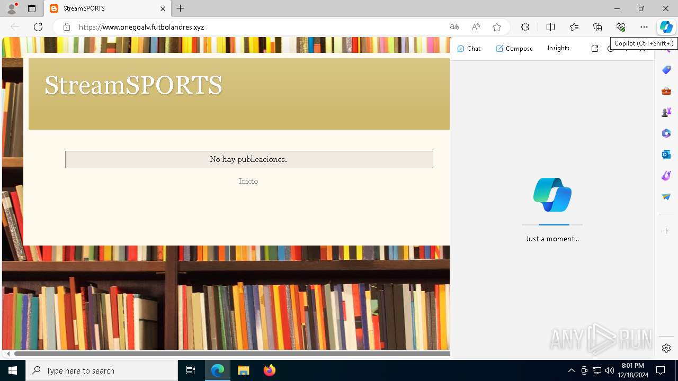The width and height of the screenshot is (678, 381).
Task: Open the Games chess sidebar icon
Action: click(666, 112)
